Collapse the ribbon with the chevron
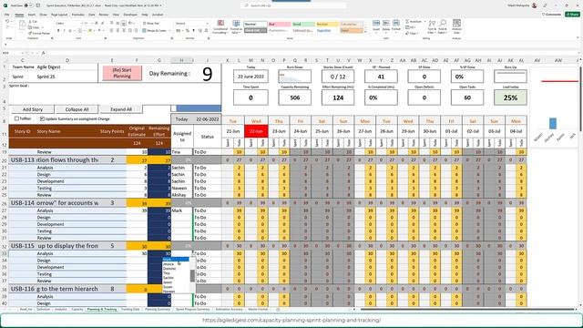The image size is (583, 328). 578,38
